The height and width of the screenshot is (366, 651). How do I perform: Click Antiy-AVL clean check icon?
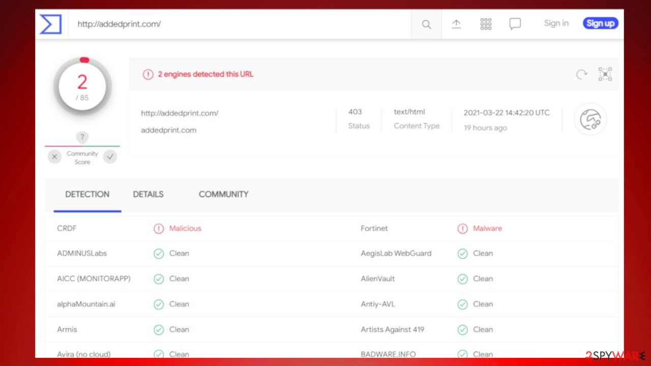(x=462, y=304)
